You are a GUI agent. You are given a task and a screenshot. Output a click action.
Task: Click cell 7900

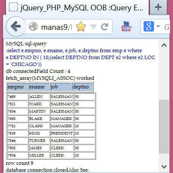coord(17,148)
